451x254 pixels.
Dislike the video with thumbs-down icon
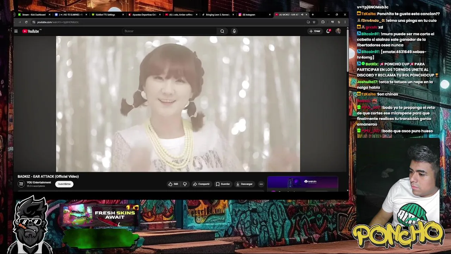pyautogui.click(x=185, y=184)
